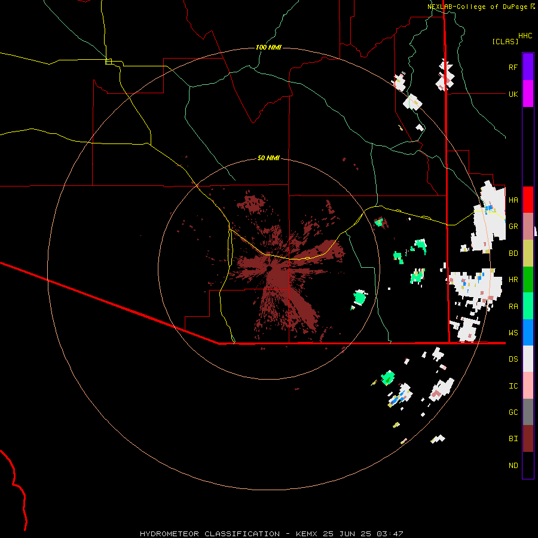Select the "GR" legend label
The height and width of the screenshot is (538, 538).
513,227
